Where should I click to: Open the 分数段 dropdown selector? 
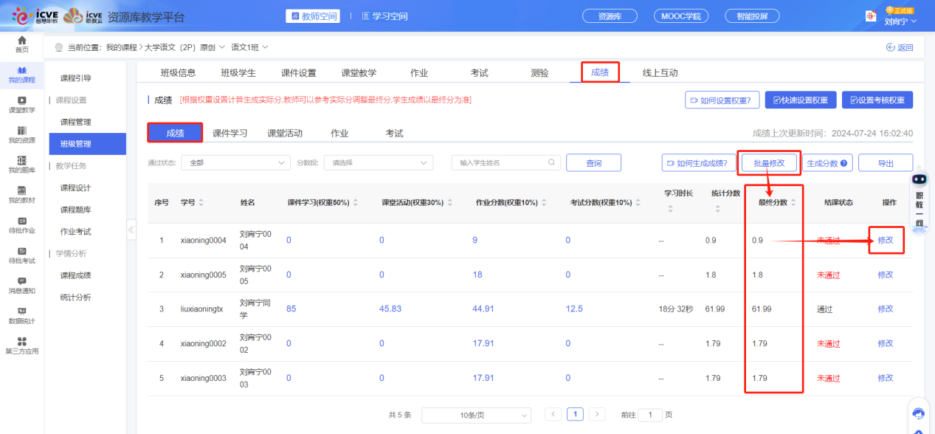pyautogui.click(x=379, y=162)
